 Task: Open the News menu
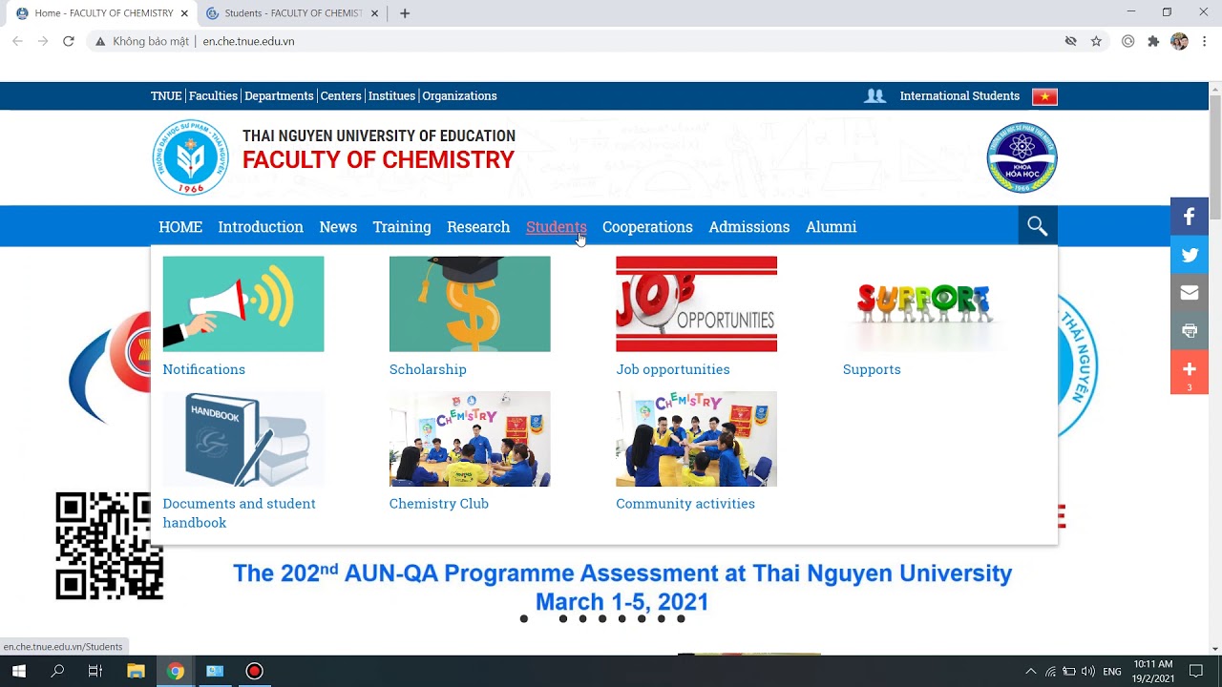(338, 227)
